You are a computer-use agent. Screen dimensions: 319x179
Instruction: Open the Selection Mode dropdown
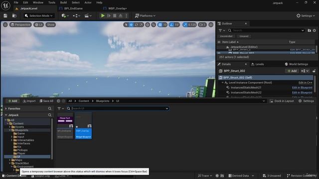(x=38, y=15)
